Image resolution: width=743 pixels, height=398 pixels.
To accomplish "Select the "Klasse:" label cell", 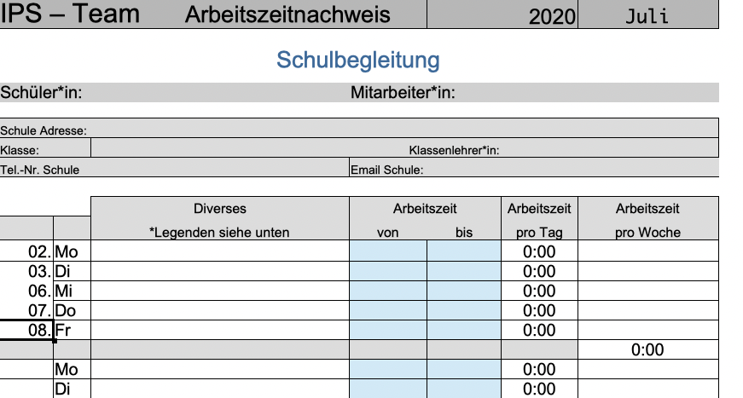I will point(44,150).
